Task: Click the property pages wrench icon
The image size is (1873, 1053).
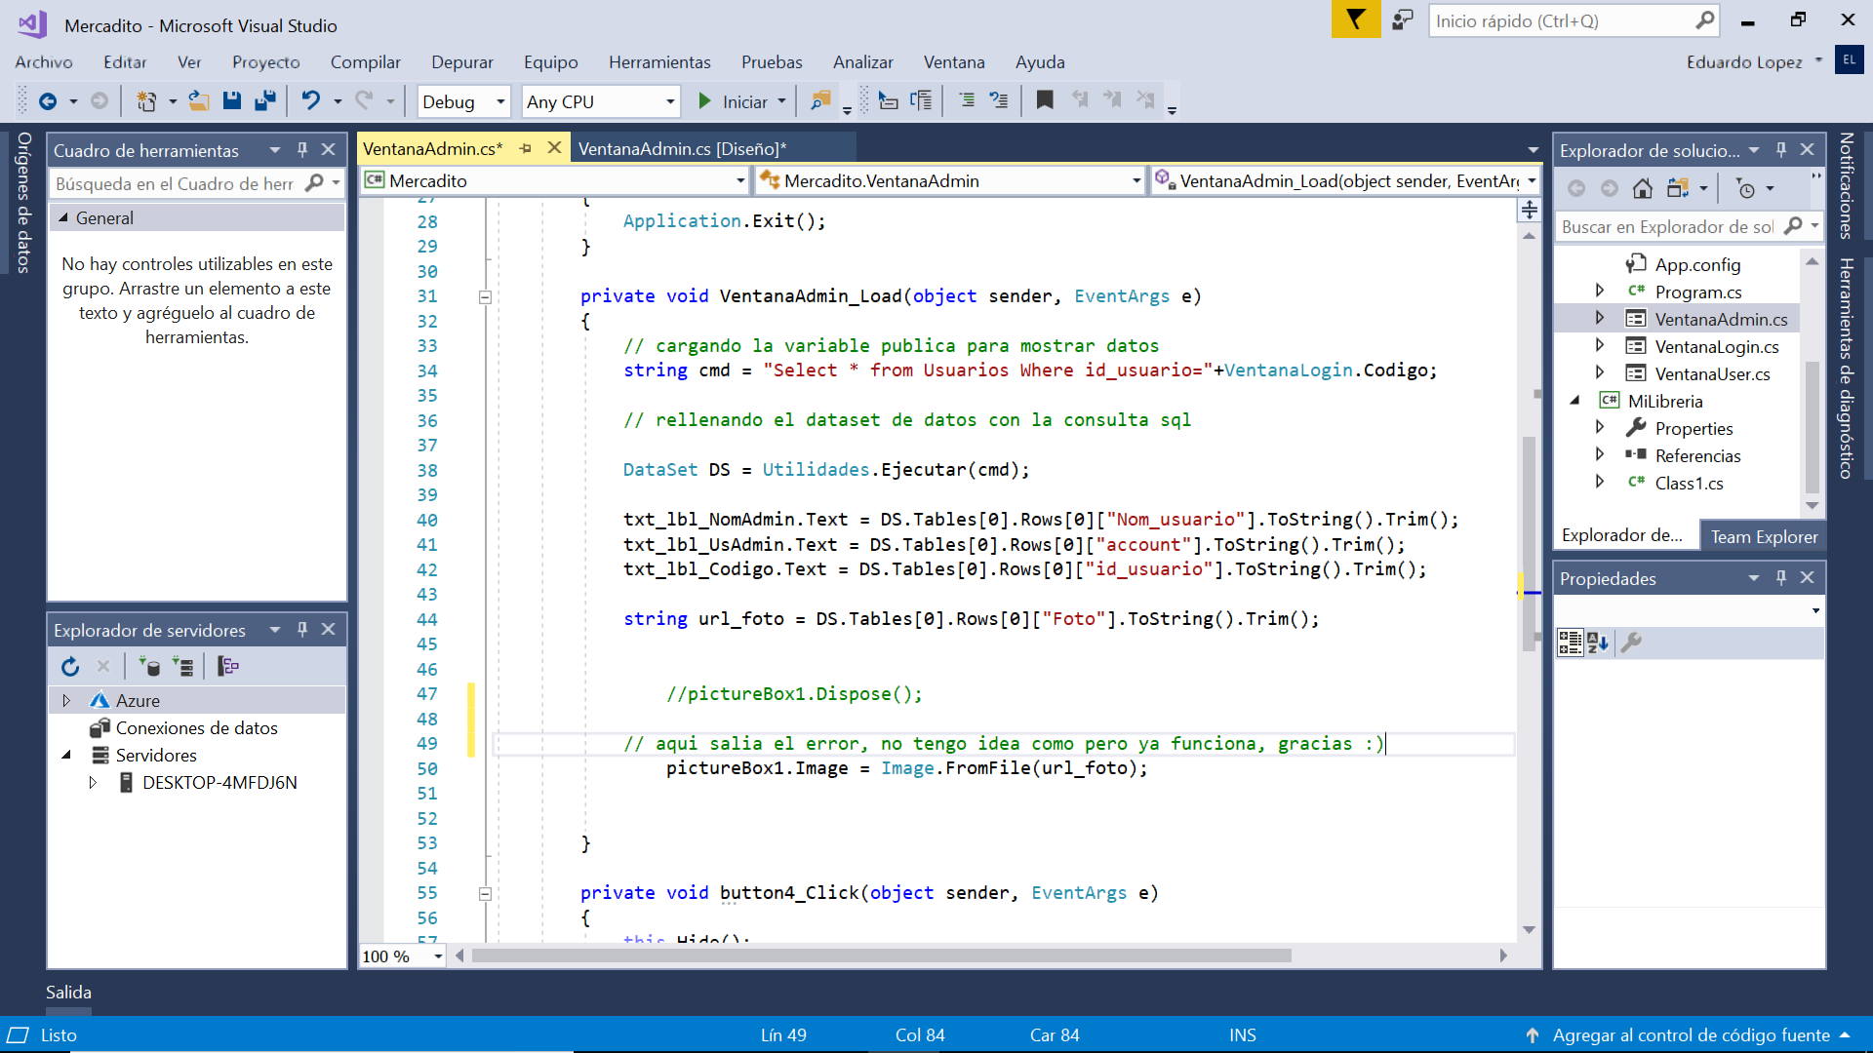Action: 1631,643
